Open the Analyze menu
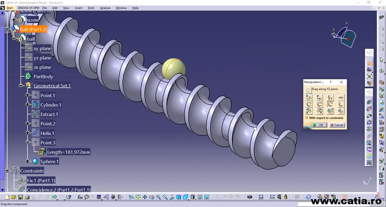 click(x=105, y=8)
